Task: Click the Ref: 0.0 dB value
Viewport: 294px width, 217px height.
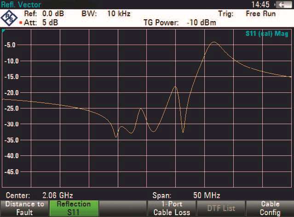Action: point(53,13)
